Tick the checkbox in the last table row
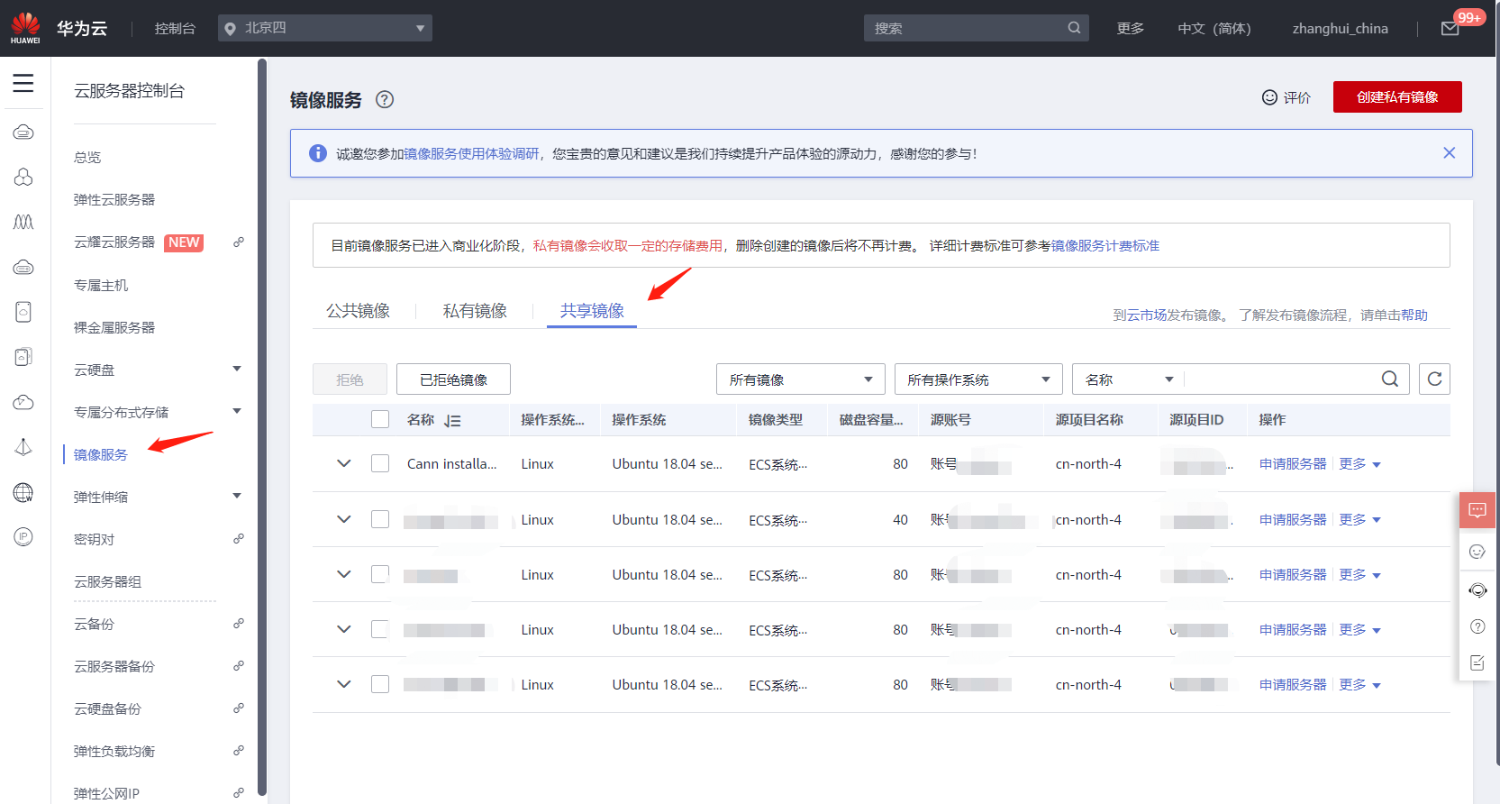This screenshot has height=804, width=1500. 380,684
